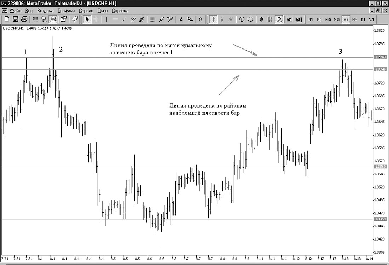Image resolution: width=389 pixels, height=265 pixels.
Task: Select the H1 timeframe button
Action: 345,19
